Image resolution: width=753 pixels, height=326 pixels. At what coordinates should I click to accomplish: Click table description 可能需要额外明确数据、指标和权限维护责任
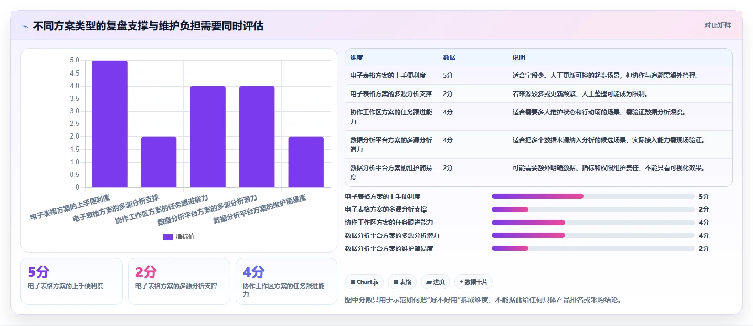pyautogui.click(x=609, y=168)
